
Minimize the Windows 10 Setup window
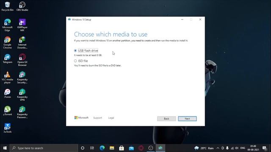[182, 19]
